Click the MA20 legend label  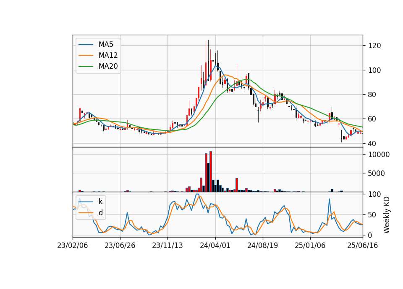(x=108, y=66)
